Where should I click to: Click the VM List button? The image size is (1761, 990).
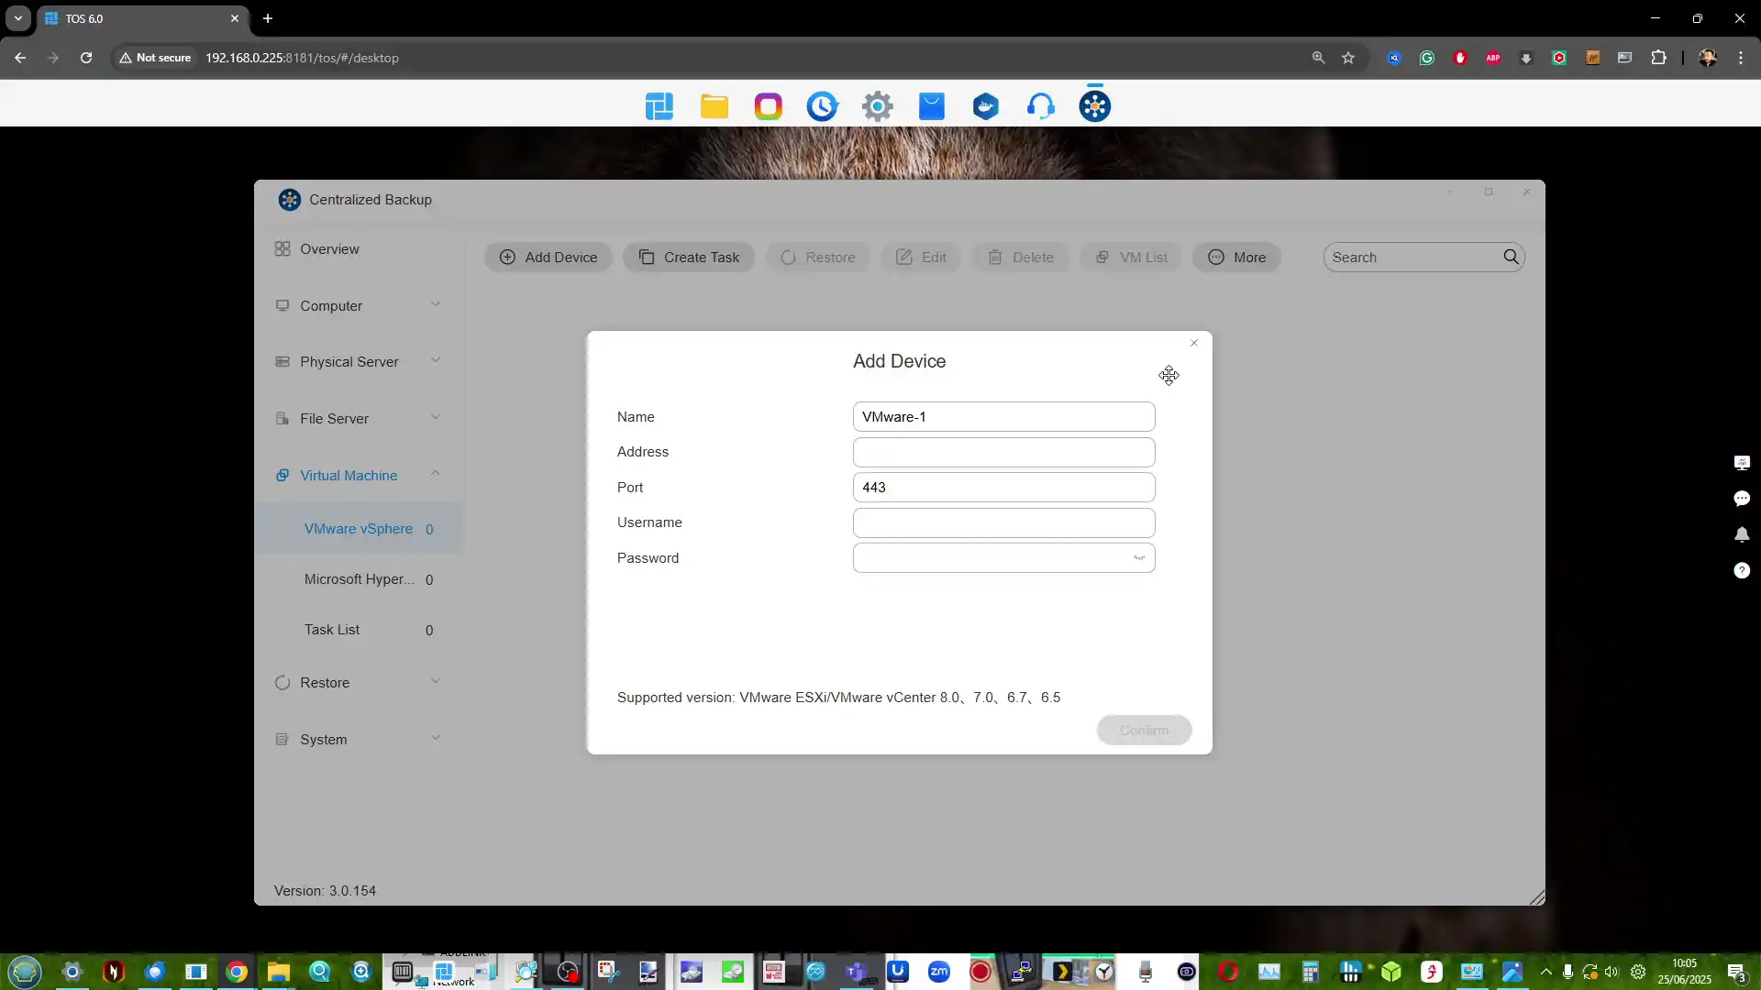(1131, 258)
